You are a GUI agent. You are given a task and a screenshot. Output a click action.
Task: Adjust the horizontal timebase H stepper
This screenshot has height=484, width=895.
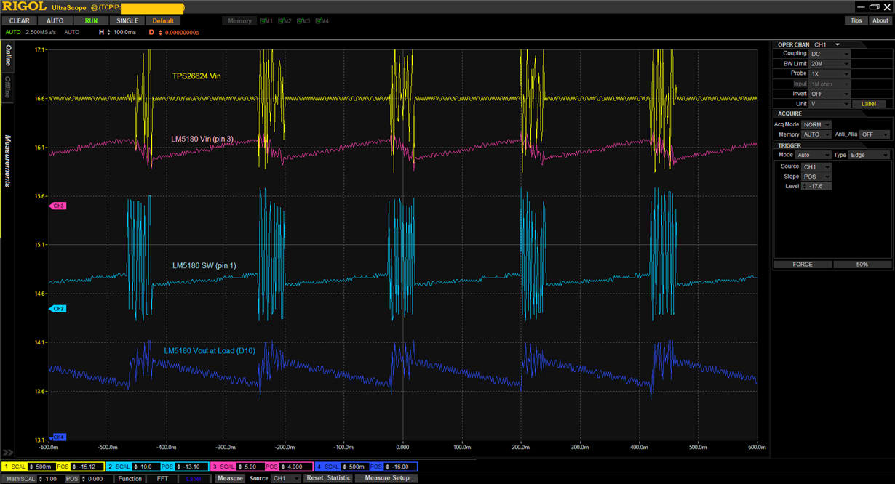(x=109, y=32)
